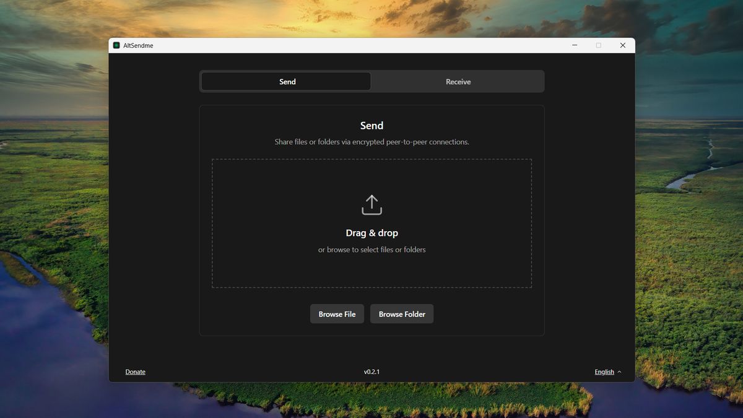
Task: Click the Drag & drop text
Action: [x=371, y=233]
